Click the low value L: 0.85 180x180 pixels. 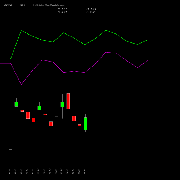coord(91,12)
